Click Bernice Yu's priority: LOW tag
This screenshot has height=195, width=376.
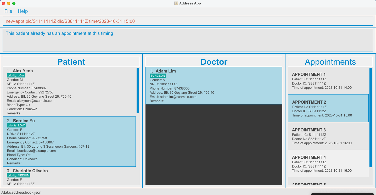click(x=16, y=125)
